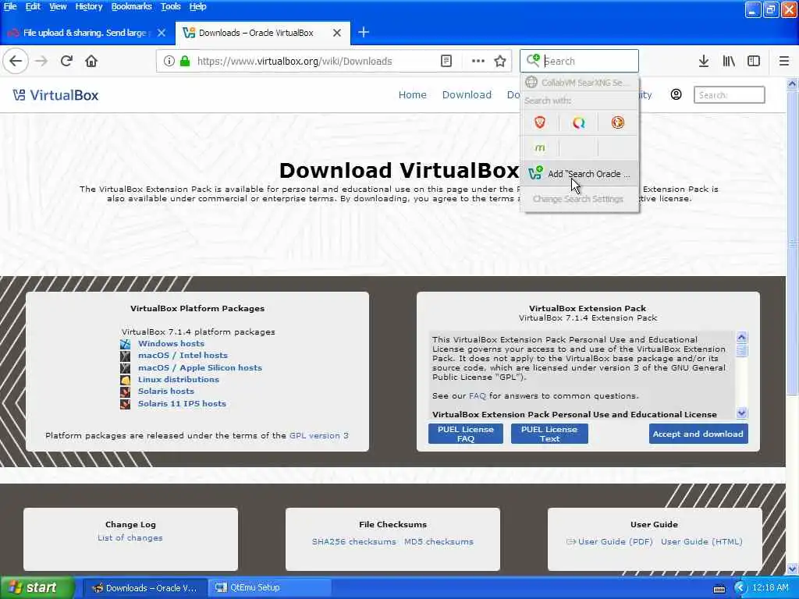The width and height of the screenshot is (799, 599).
Task: Search with Brave engine icon
Action: tap(540, 122)
